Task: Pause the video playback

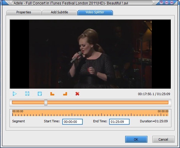Action: point(27,94)
